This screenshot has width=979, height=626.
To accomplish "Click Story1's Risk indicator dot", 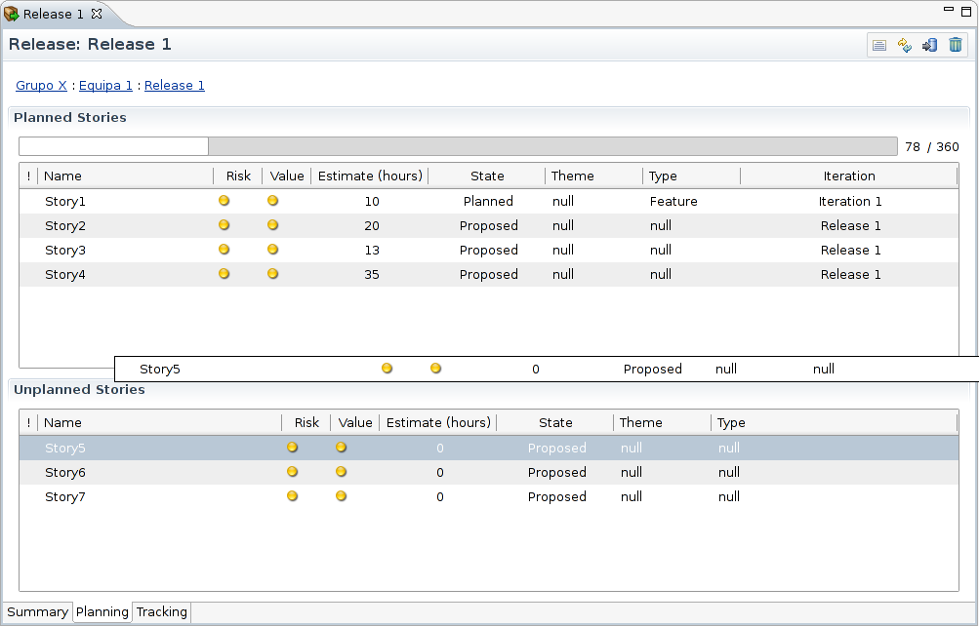I will (224, 201).
